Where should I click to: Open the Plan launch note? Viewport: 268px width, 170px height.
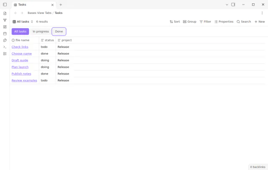click(20, 67)
